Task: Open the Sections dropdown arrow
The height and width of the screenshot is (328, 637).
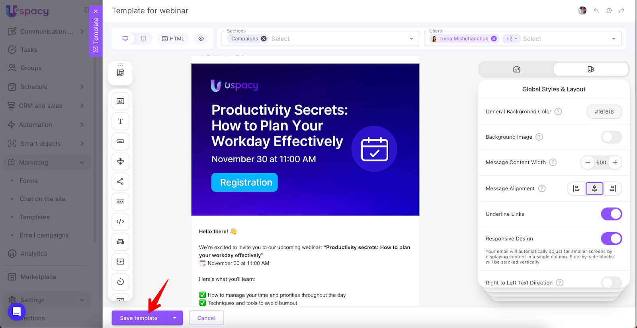Action: (411, 39)
